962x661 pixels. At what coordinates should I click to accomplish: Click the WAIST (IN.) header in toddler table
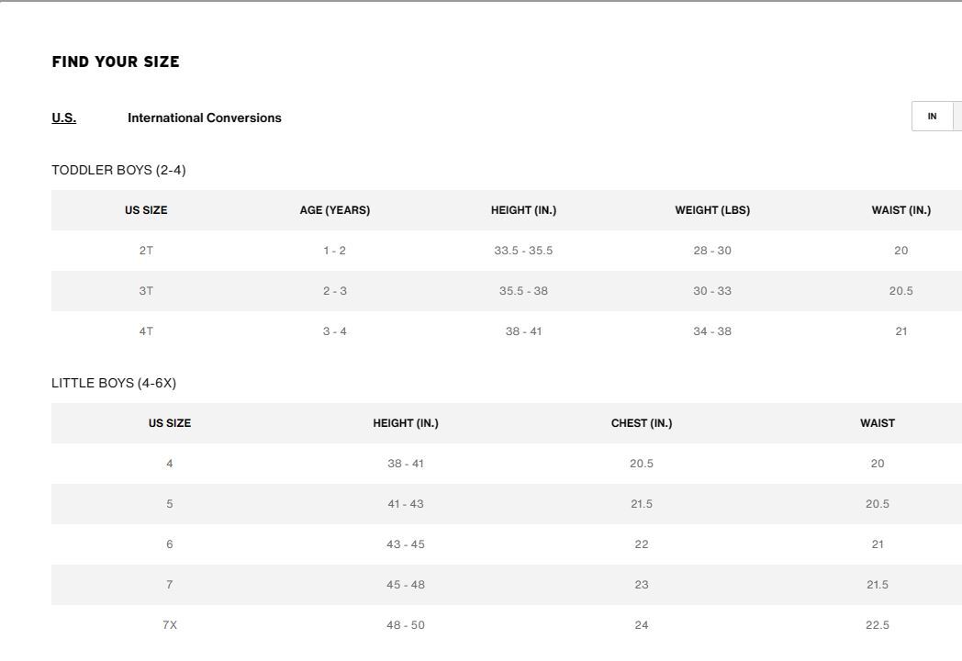coord(900,210)
